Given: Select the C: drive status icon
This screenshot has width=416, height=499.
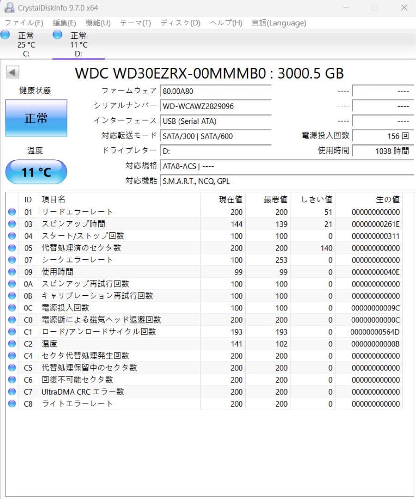Looking at the screenshot, I should [5, 34].
